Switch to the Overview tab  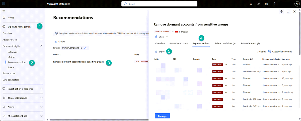[x=160, y=43]
